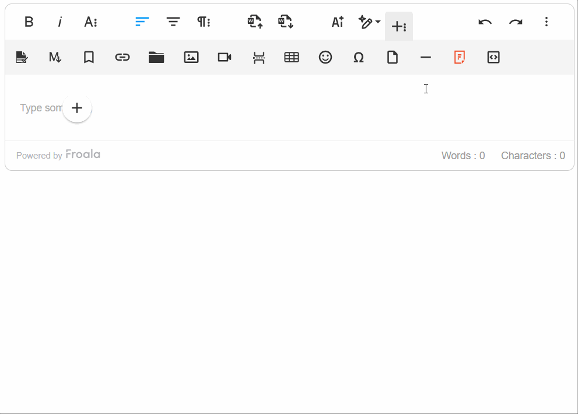
Task: Open the Emoticons picker
Action: tap(325, 57)
